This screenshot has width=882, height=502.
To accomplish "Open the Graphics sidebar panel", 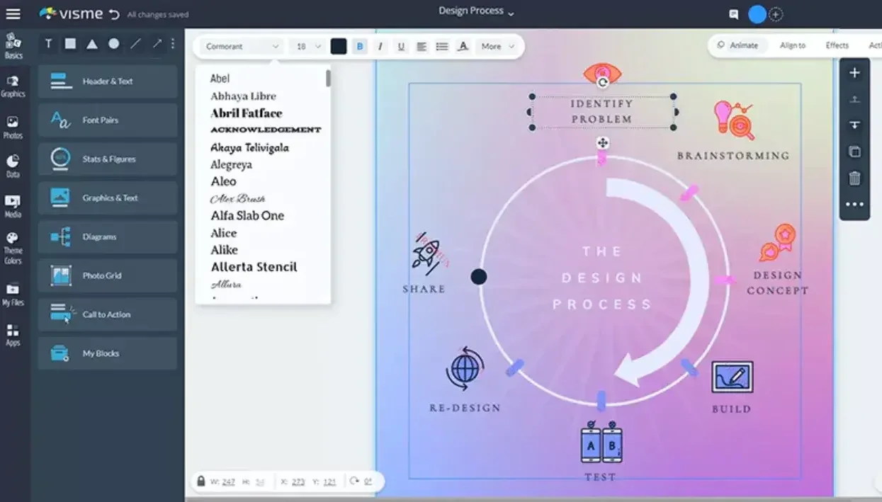I will tap(13, 86).
